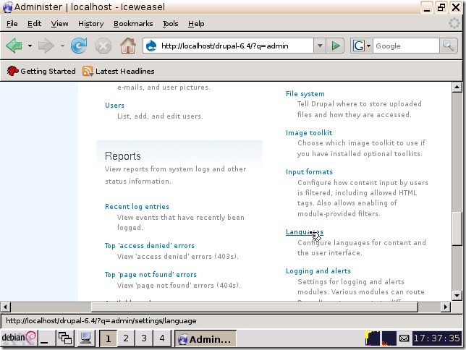Click the vertical scrollbar thumb
The image size is (466, 350).
point(457,229)
